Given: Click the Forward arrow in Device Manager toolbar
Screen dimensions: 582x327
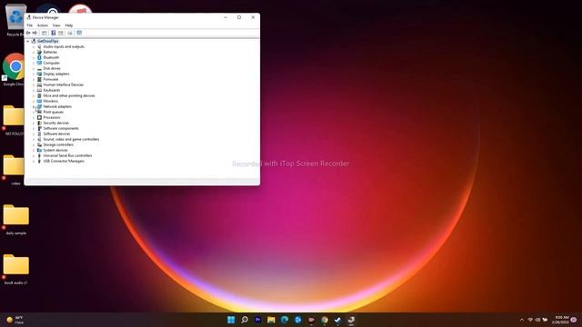Looking at the screenshot, I should click(35, 33).
